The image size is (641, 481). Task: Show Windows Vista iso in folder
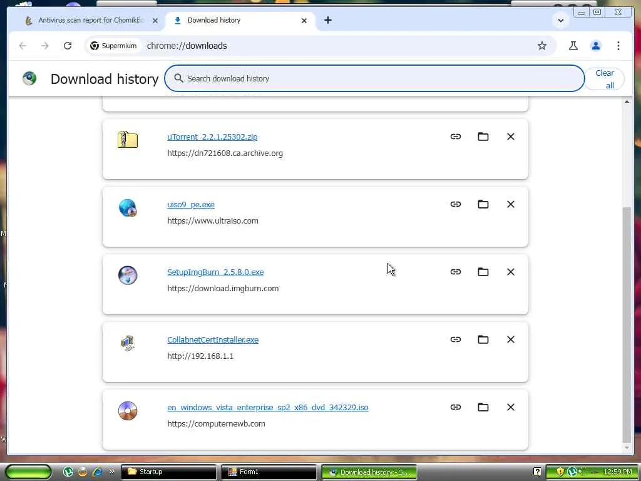[483, 407]
